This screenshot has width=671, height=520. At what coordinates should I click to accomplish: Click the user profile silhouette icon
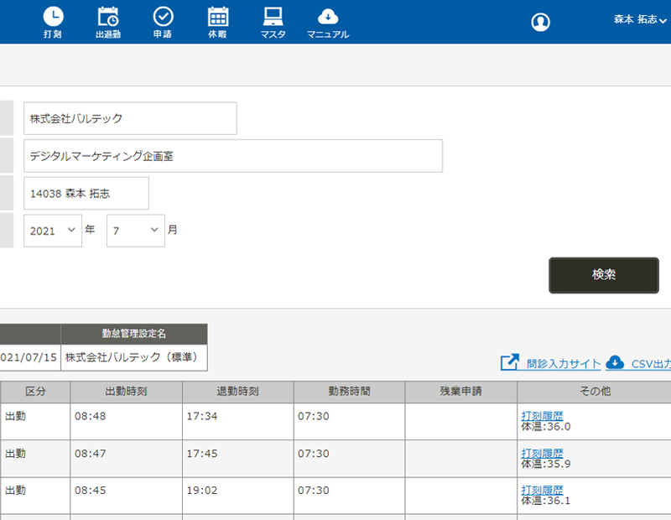click(x=540, y=22)
